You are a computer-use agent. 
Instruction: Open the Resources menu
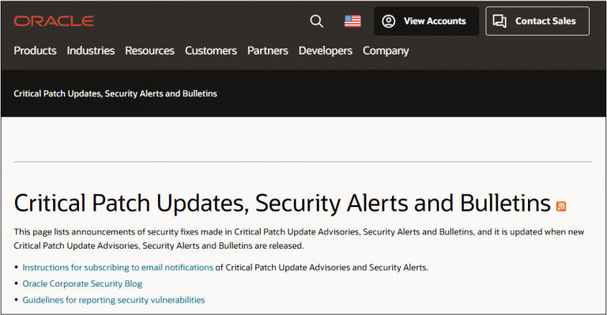[x=149, y=51]
